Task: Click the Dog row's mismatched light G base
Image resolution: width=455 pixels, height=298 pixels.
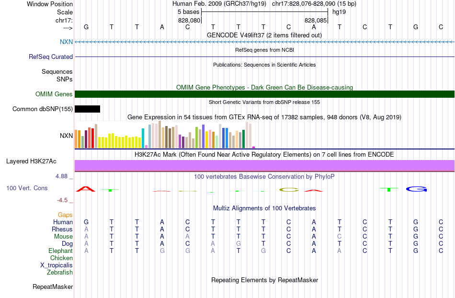Action: coord(238,244)
